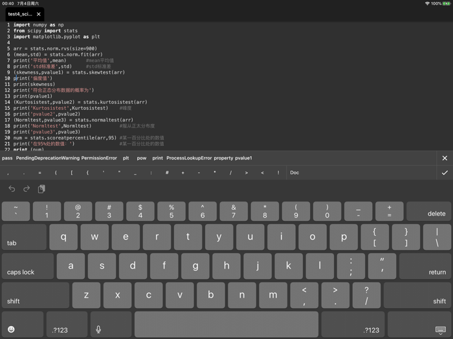Toggle the left shift key
This screenshot has width=453, height=339.
(x=36, y=295)
